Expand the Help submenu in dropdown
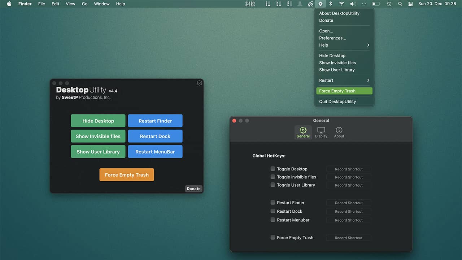The height and width of the screenshot is (260, 462). (x=344, y=45)
